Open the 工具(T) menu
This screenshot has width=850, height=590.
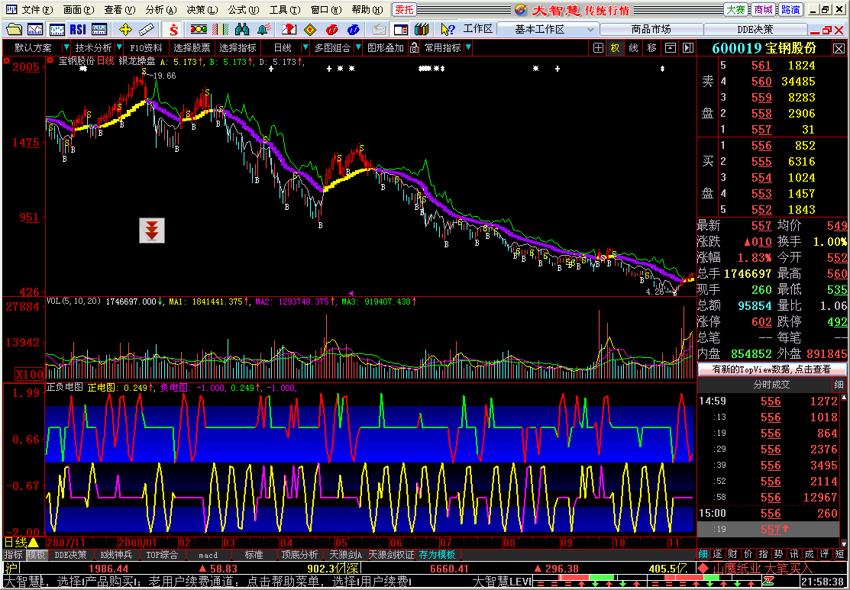(x=285, y=10)
